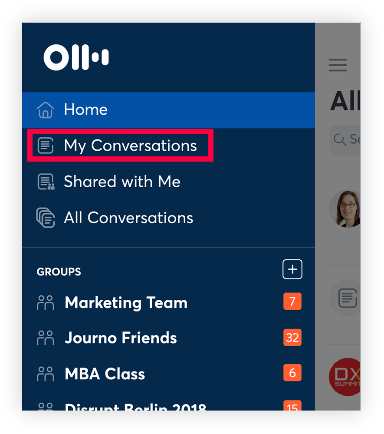Click the My Conversations document icon
Screen dimensions: 384x434
(46, 146)
